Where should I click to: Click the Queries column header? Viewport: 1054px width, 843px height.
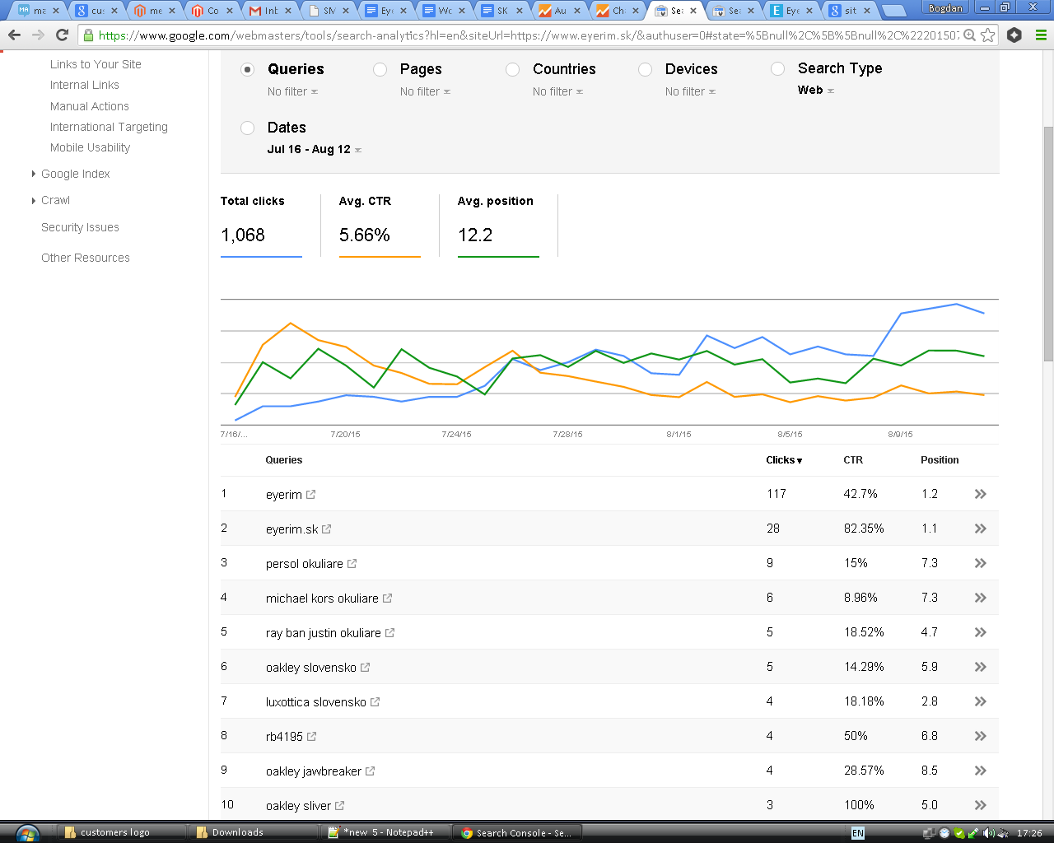284,460
